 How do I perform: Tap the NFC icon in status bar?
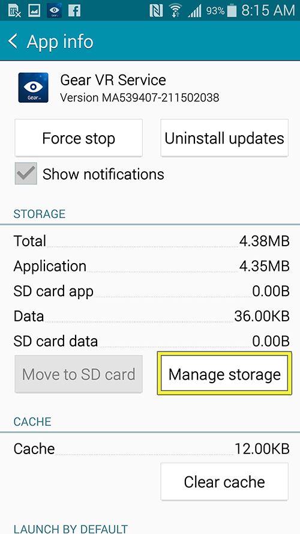(156, 11)
